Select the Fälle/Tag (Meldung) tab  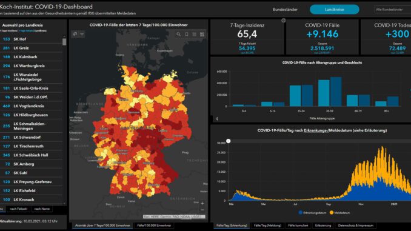click(x=267, y=226)
